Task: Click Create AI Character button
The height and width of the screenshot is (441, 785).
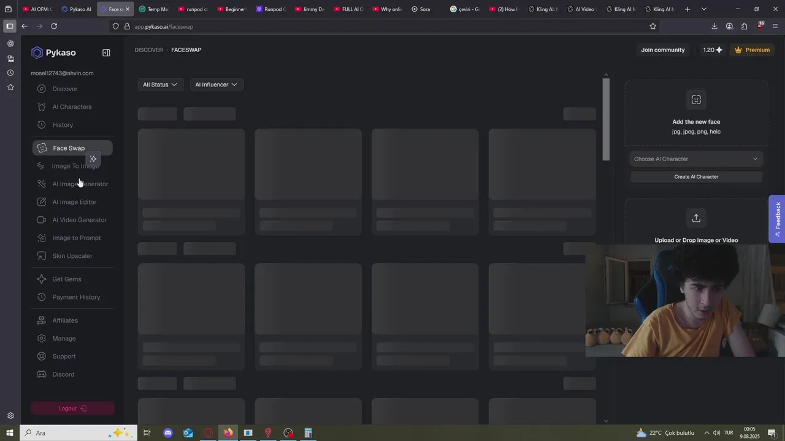Action: click(696, 177)
